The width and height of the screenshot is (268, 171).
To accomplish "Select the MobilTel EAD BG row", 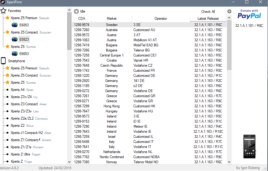I will 149,45.
